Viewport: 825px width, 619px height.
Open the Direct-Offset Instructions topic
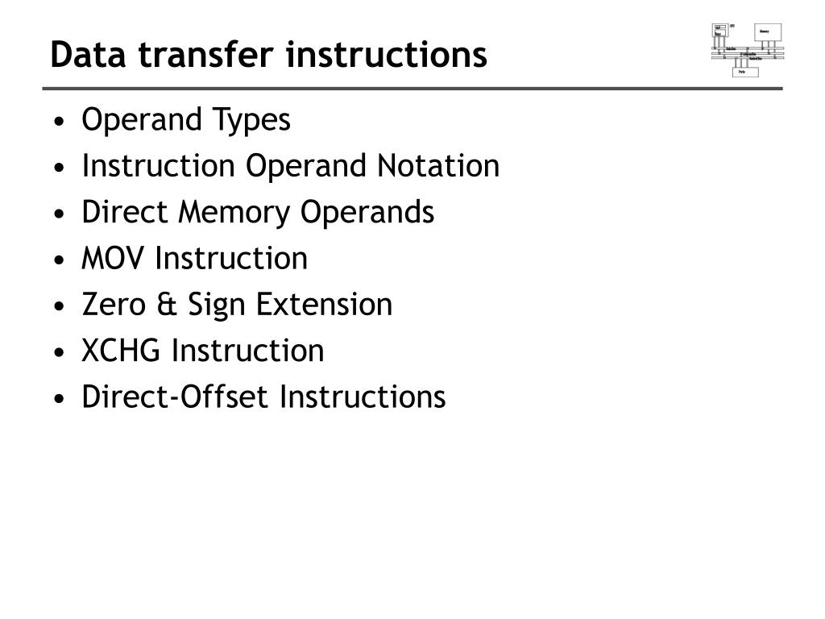[x=263, y=397]
